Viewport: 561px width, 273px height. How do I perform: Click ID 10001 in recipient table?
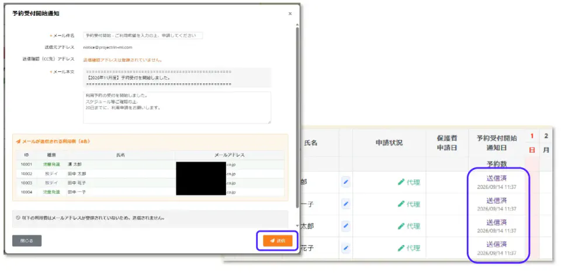pos(26,164)
